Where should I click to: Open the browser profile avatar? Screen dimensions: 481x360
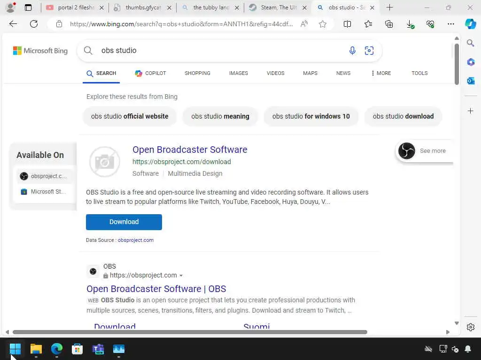10,7
